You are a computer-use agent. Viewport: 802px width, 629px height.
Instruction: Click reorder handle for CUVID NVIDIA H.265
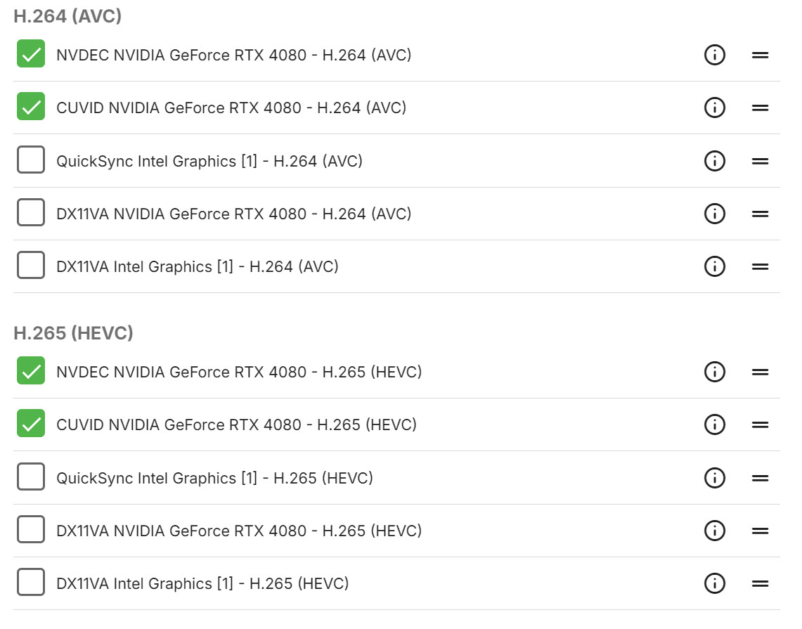760,424
